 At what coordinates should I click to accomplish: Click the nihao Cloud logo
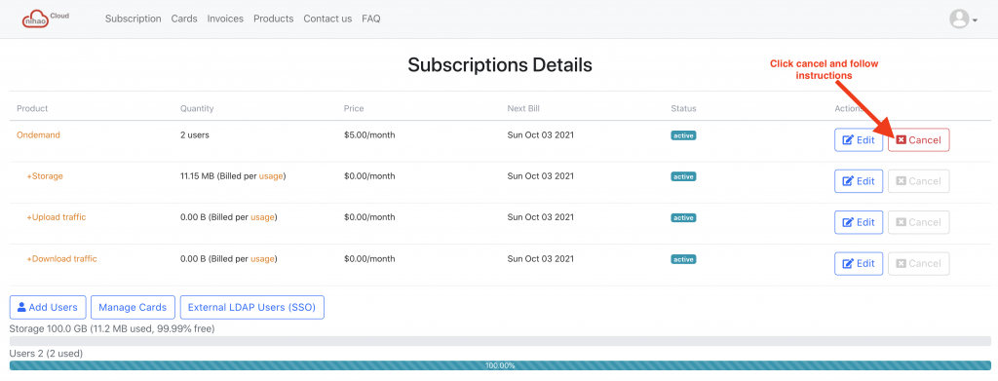coord(45,19)
